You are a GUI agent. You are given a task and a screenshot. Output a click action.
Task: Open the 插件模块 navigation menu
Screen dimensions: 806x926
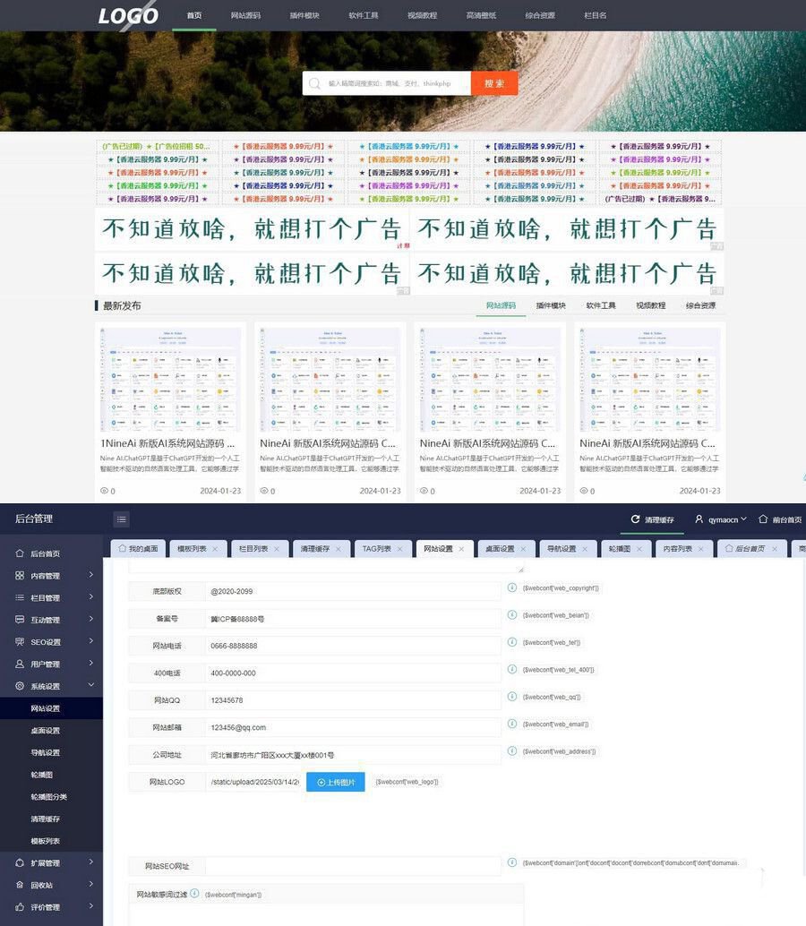(303, 15)
